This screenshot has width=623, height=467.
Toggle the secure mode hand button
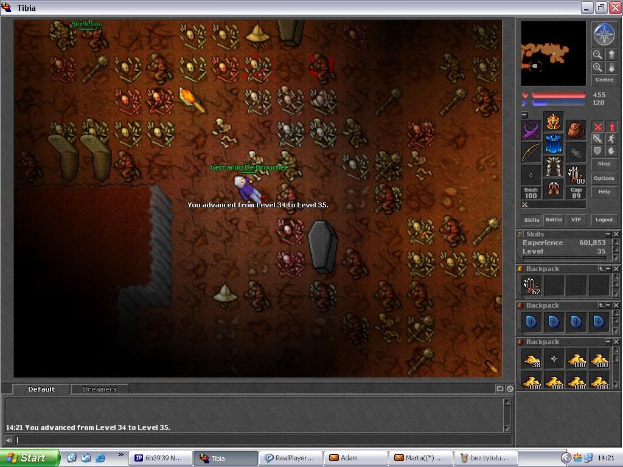[611, 151]
